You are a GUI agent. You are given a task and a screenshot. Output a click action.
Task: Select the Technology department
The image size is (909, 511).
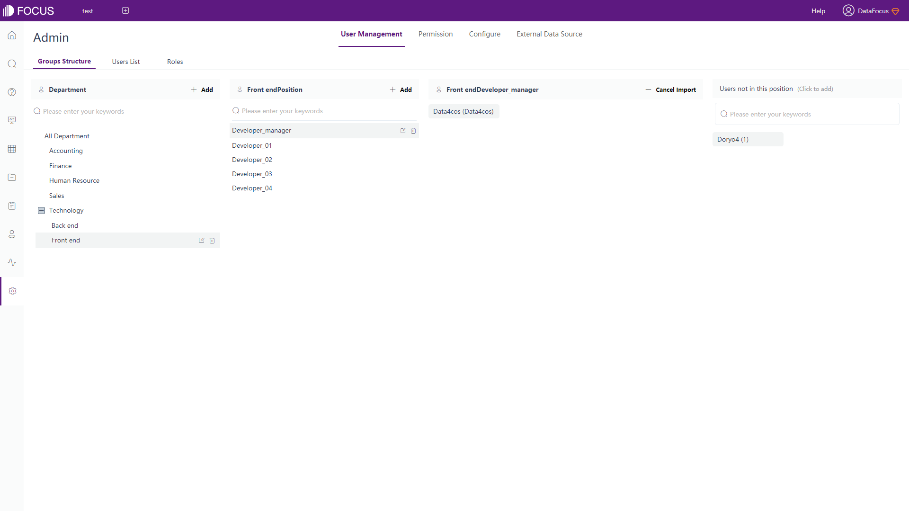click(66, 210)
